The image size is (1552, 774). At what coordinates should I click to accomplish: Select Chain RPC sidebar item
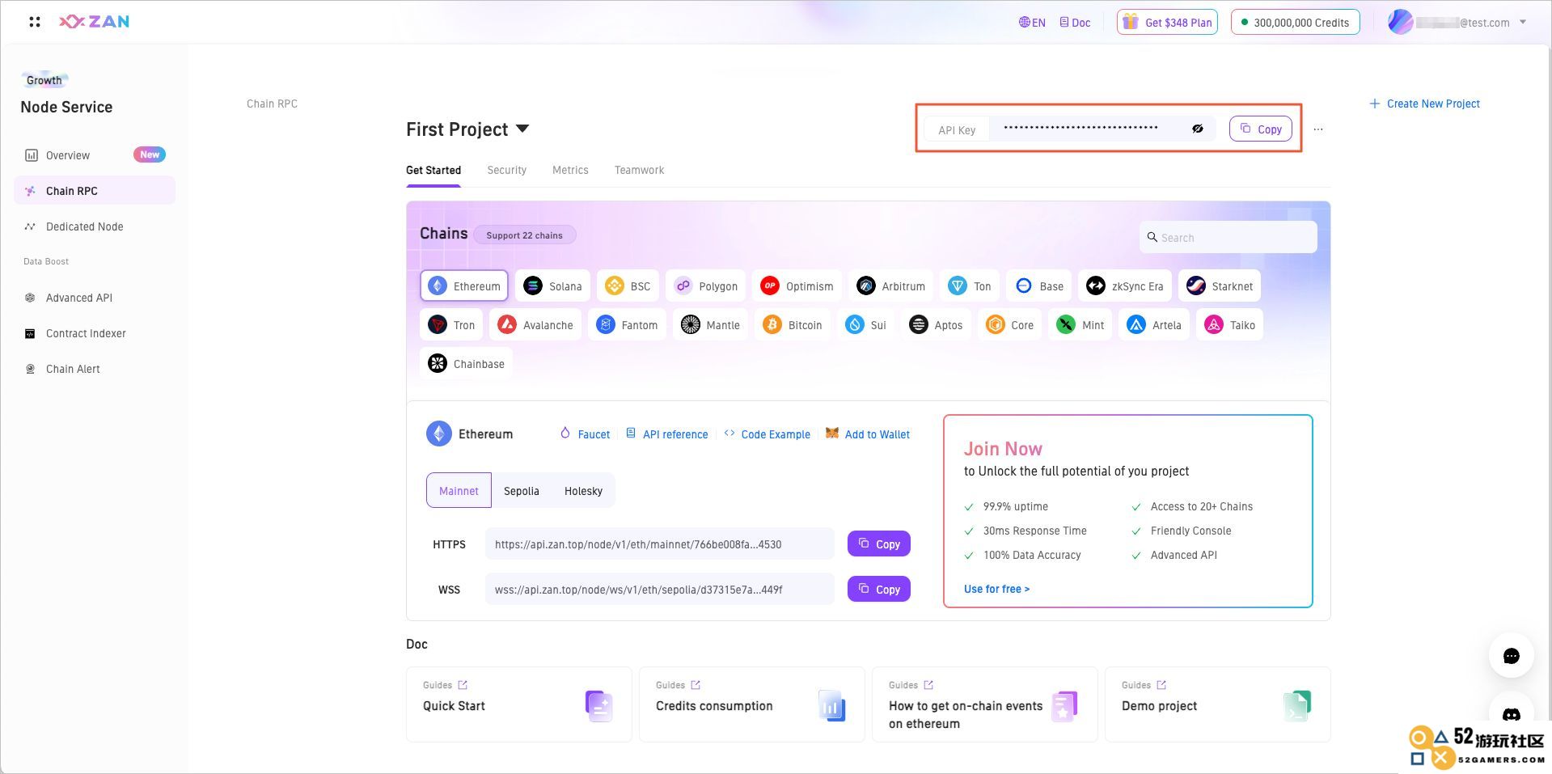(x=95, y=191)
